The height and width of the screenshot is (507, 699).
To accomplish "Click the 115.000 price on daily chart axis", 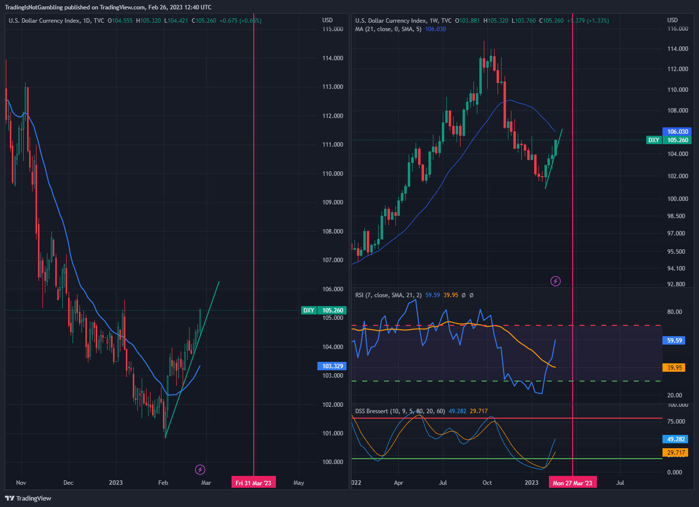I will (333, 29).
